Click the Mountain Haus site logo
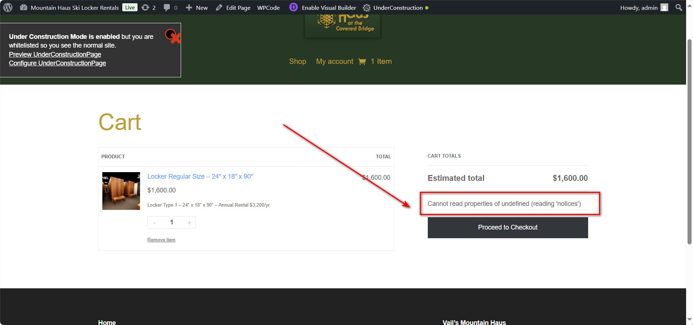 [343, 25]
